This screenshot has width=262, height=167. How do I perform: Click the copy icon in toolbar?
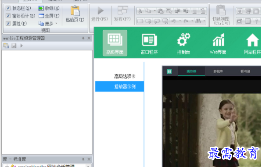[148, 11]
